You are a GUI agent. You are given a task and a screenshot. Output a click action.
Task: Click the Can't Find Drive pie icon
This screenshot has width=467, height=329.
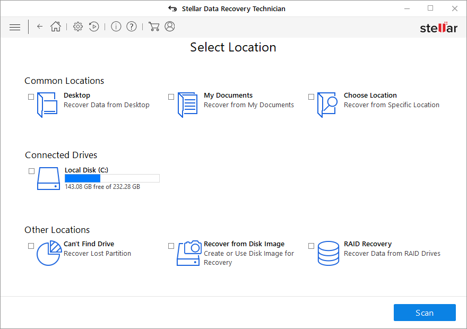[x=49, y=253]
